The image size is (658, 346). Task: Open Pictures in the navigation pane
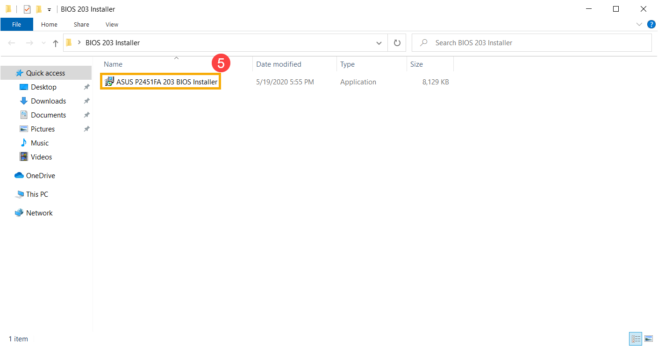43,129
